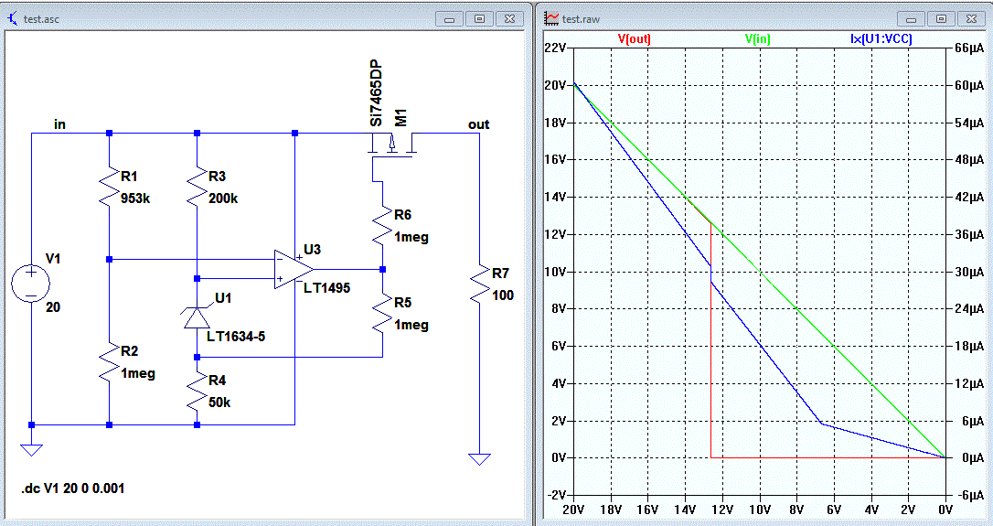
Task: Select resistor R1 953k symbol
Action: [x=109, y=186]
